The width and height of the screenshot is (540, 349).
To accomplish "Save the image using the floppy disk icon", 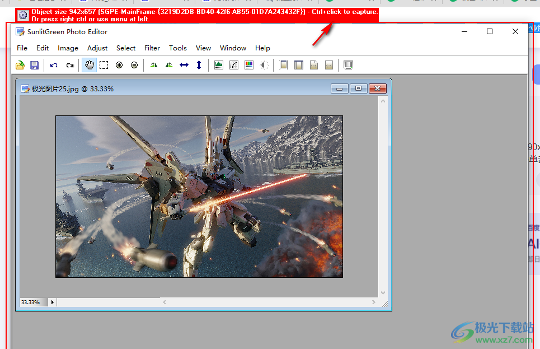I will click(x=35, y=65).
